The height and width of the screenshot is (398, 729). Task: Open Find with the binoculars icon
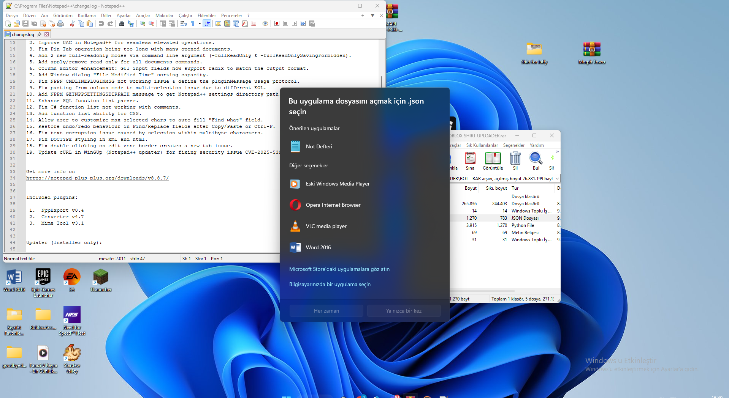[122, 24]
